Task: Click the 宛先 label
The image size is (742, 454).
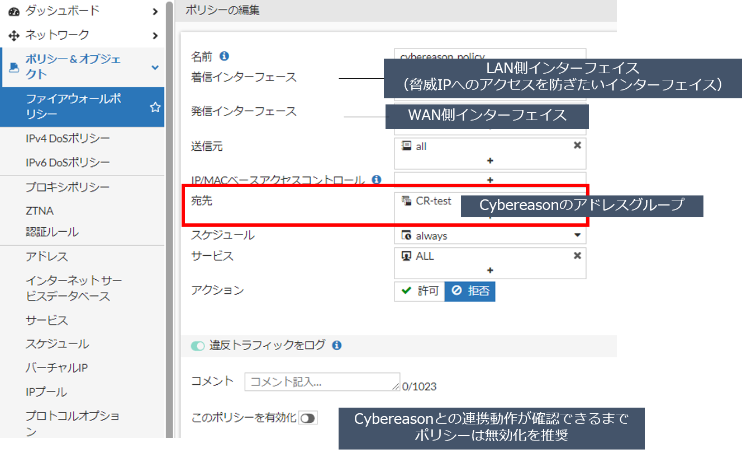Action: point(202,201)
